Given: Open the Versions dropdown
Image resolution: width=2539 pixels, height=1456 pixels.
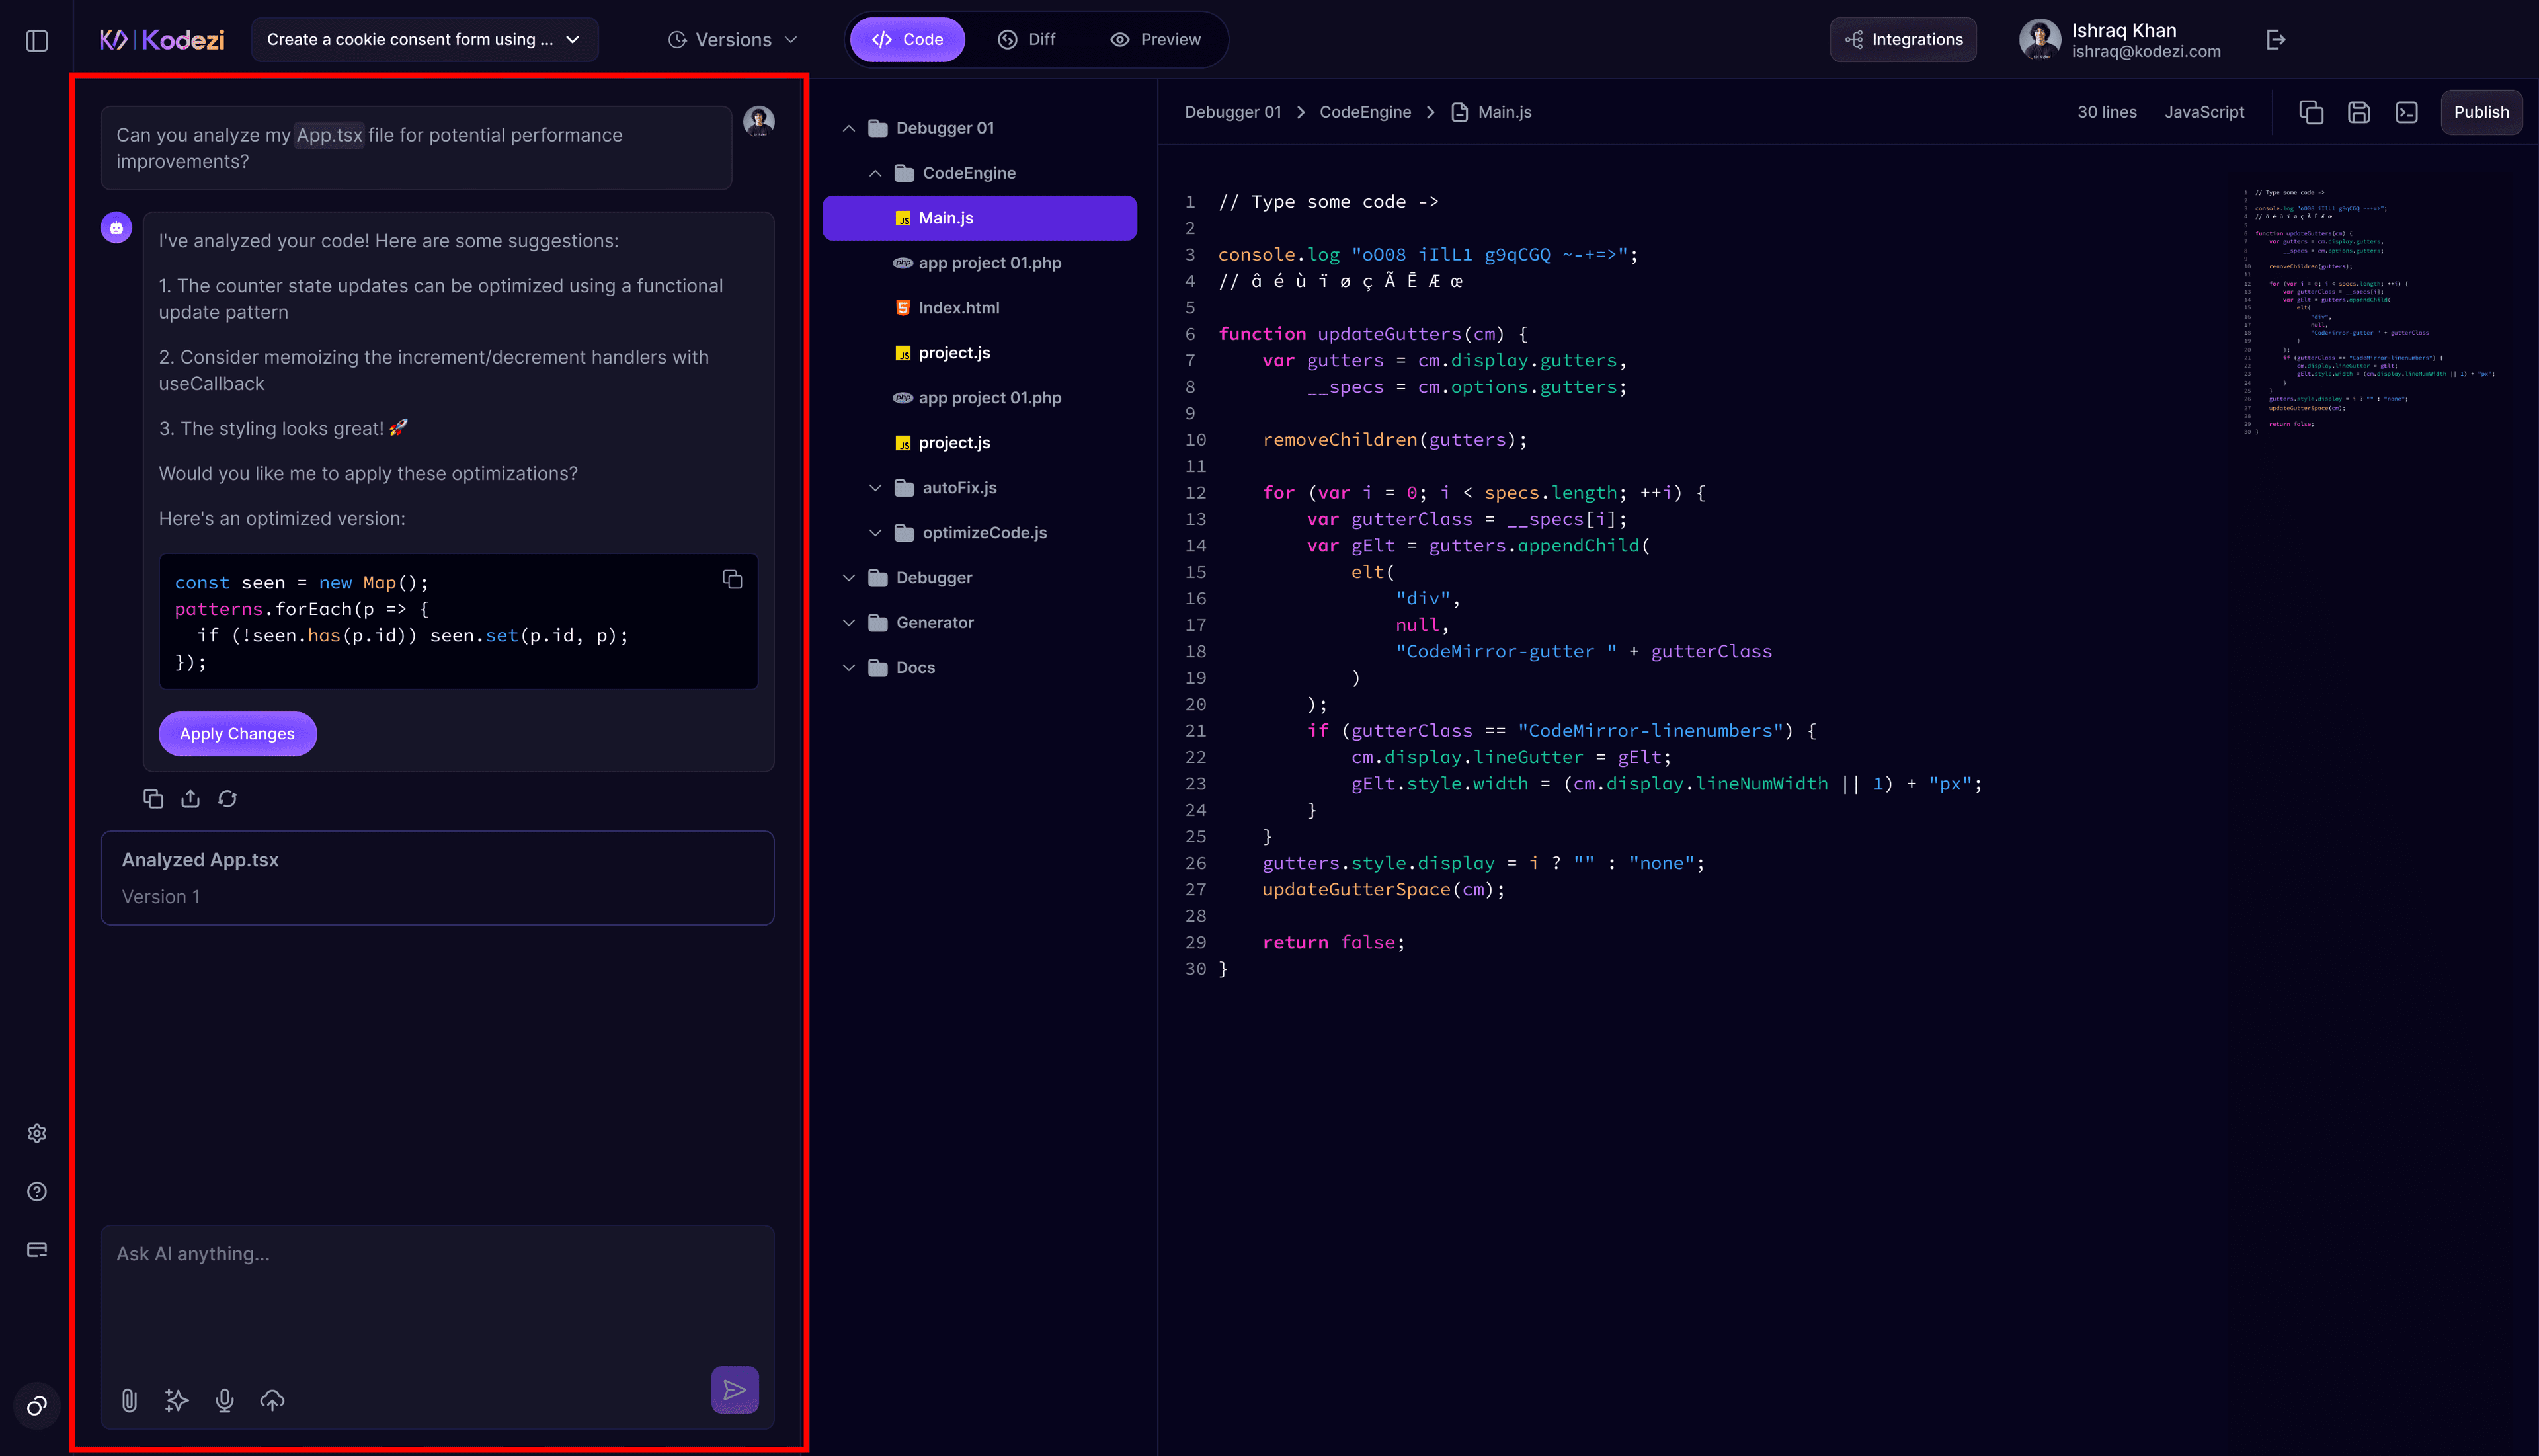Looking at the screenshot, I should click(733, 40).
